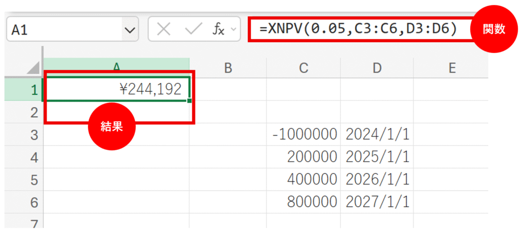
Task: Click the formula bar with XNPV formula
Action: tap(358, 30)
